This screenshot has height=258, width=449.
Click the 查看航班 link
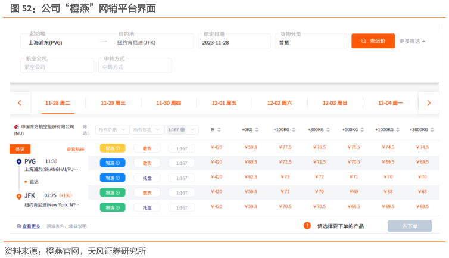click(75, 150)
